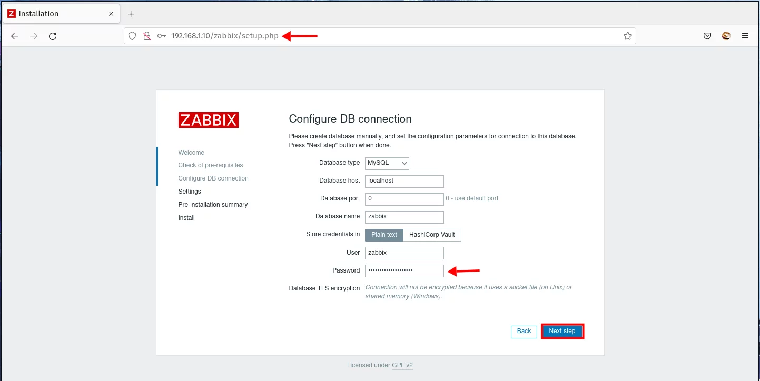The image size is (760, 381).
Task: Open the GPL v2 license link
Action: coord(402,365)
